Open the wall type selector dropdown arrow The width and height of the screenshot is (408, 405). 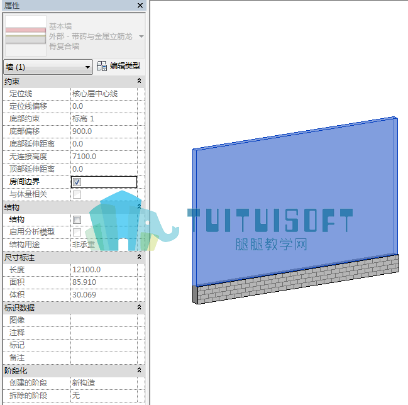pos(141,36)
